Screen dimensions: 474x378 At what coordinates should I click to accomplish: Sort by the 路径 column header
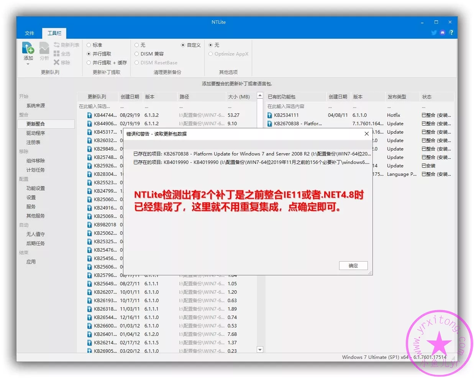coord(202,97)
